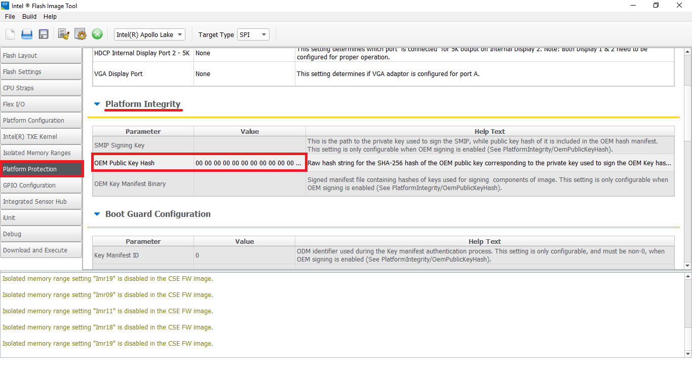The image size is (692, 369).
Task: Click the Key Manifest ID value cell
Action: point(244,255)
